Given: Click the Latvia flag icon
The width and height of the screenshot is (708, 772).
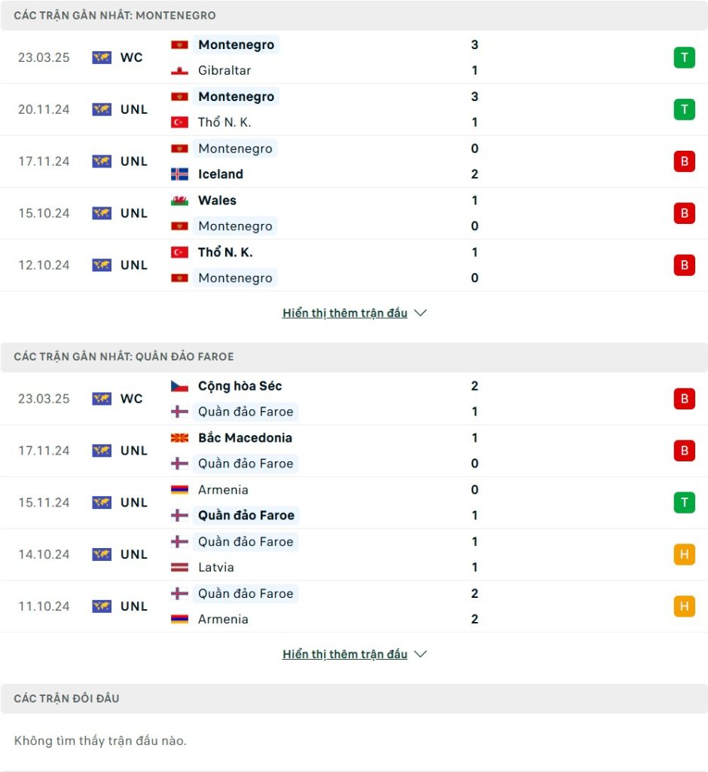Looking at the screenshot, I should 179,567.
